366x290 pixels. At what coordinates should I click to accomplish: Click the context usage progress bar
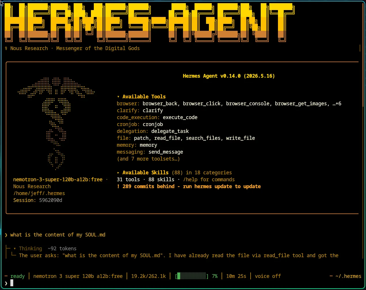pyautogui.click(x=192, y=276)
